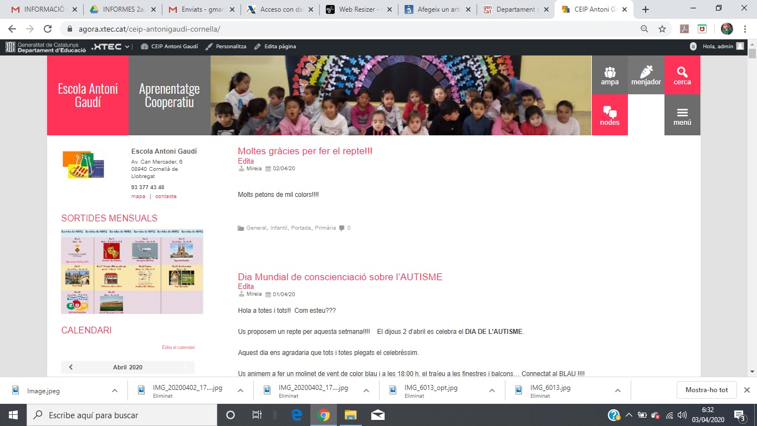Reload the page in Chrome
The height and width of the screenshot is (426, 757).
pos(48,29)
